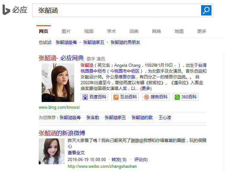
Task: Select the 网页 tab
Action: tap(44, 31)
